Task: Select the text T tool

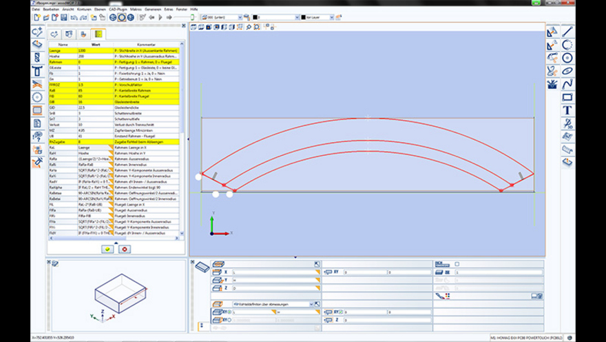Action: (567, 110)
